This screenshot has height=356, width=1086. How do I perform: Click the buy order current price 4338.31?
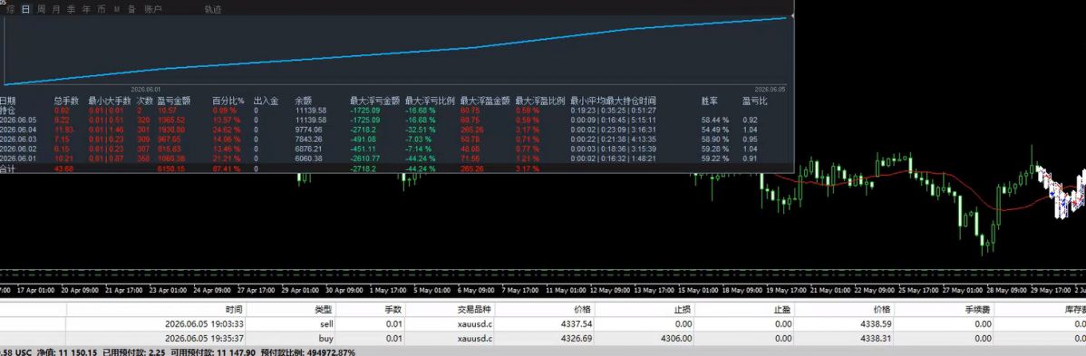875,339
